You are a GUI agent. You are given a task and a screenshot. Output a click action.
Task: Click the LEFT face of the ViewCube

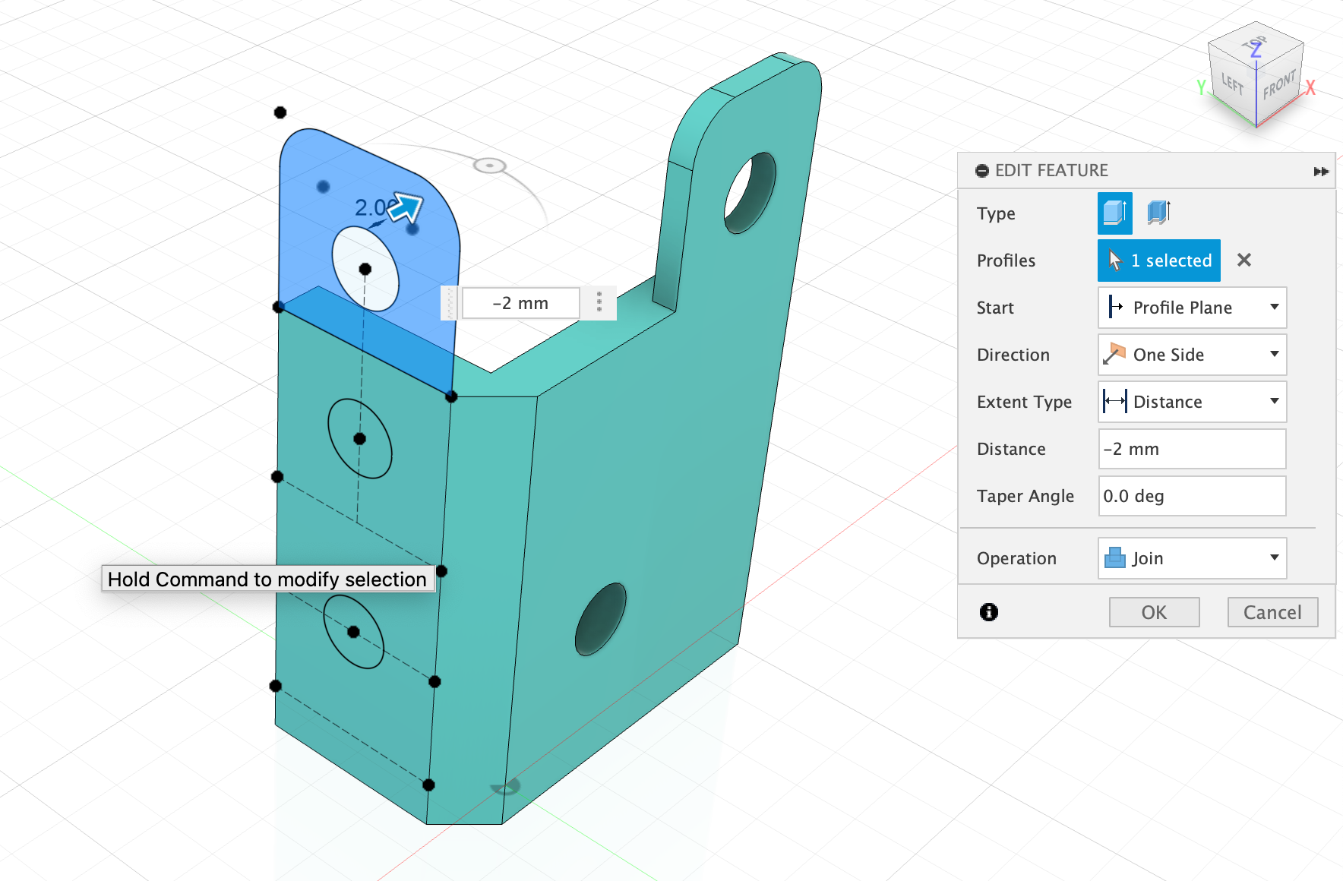coord(1232,84)
